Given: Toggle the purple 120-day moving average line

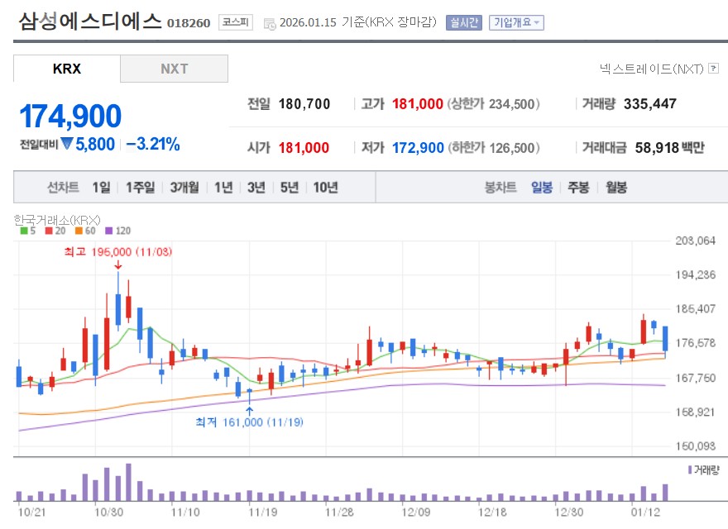Looking at the screenshot, I should click(108, 231).
